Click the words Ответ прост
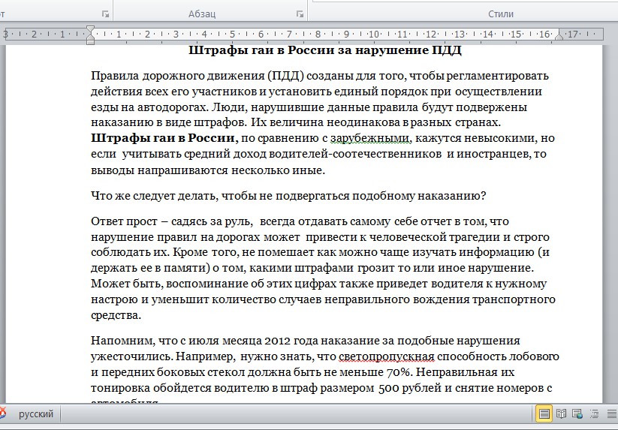The width and height of the screenshot is (618, 430). (124, 221)
